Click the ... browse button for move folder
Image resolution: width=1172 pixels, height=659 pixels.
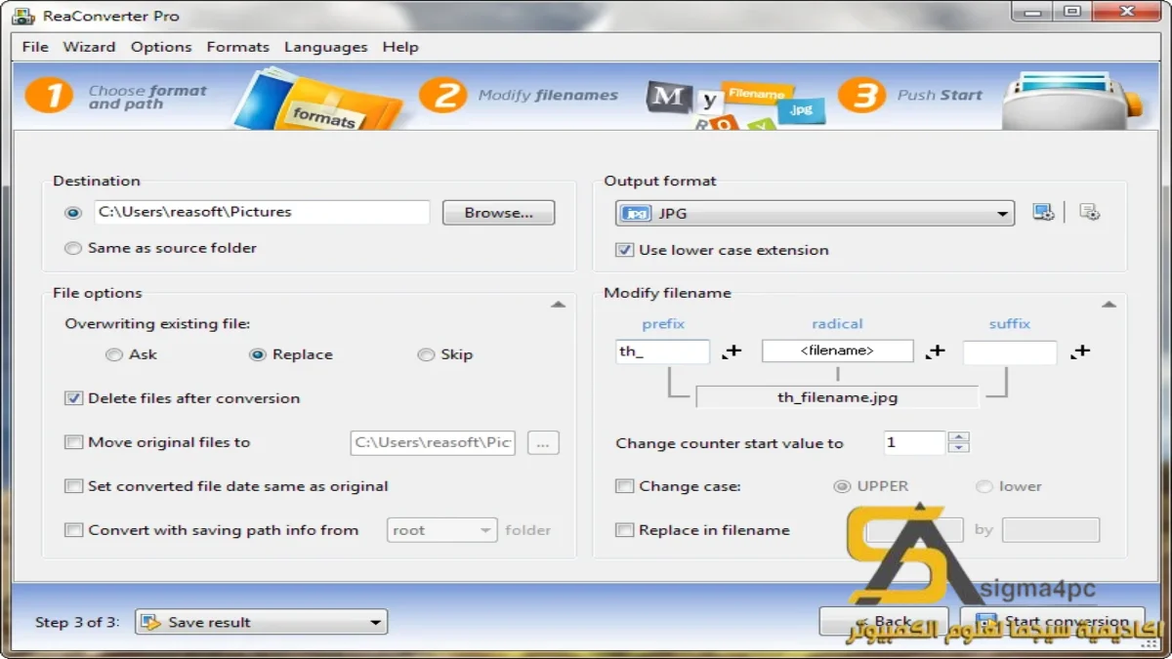pyautogui.click(x=543, y=443)
